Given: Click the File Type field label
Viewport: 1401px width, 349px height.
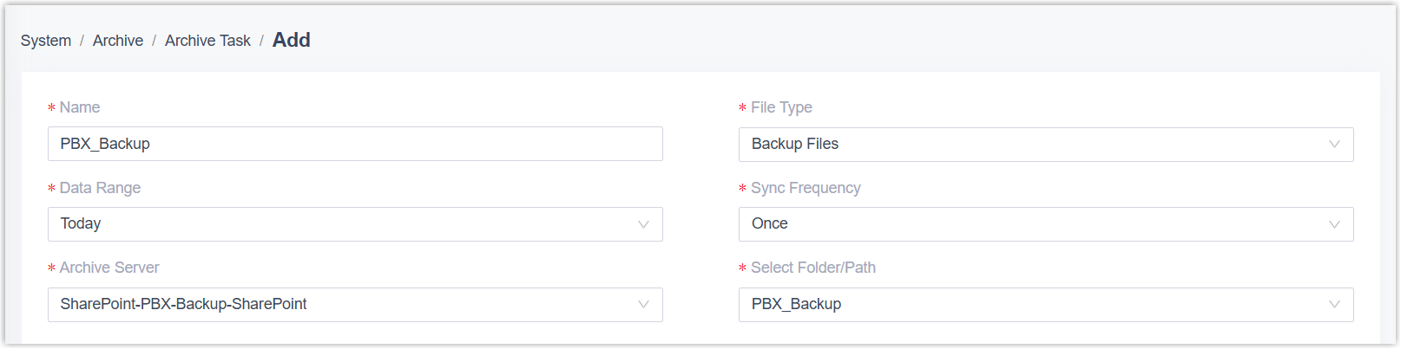Looking at the screenshot, I should click(781, 107).
